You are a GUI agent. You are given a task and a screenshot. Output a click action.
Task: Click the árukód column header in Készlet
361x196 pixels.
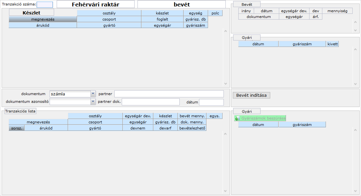click(x=43, y=25)
